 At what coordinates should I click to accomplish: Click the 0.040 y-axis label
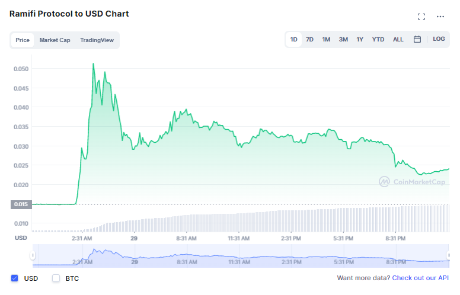pos(21,108)
